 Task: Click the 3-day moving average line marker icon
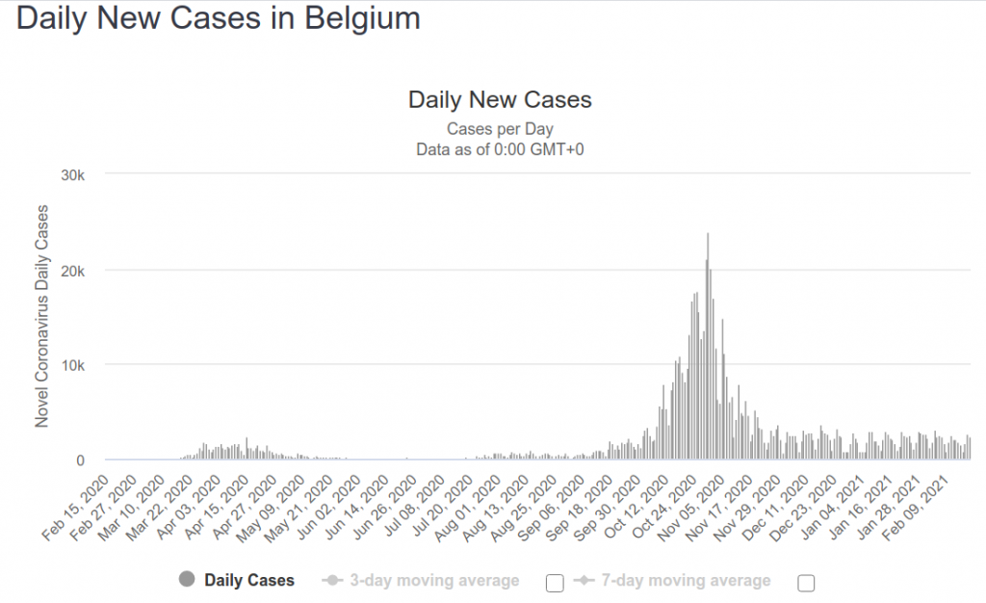(333, 580)
